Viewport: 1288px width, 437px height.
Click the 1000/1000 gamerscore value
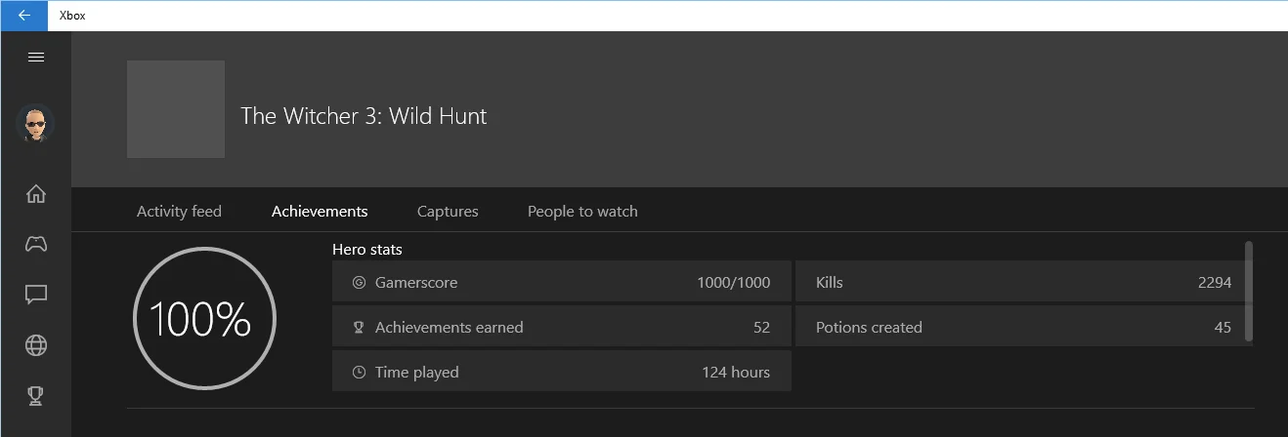(734, 283)
